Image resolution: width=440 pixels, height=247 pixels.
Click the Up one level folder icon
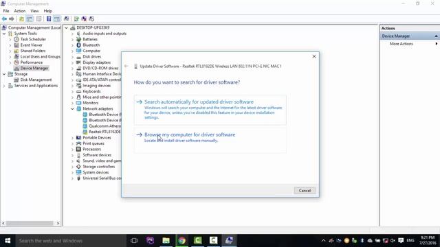click(x=21, y=19)
